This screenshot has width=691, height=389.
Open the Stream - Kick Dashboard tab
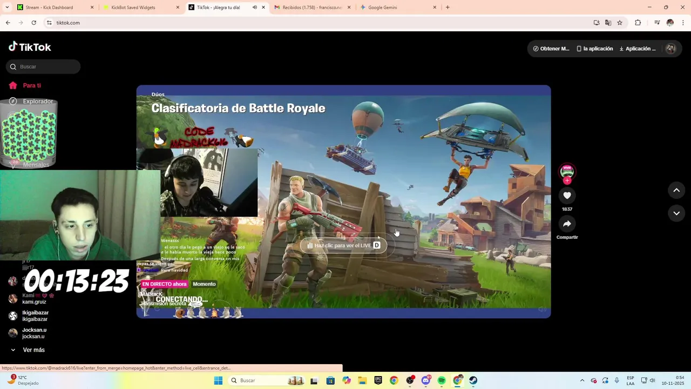[49, 8]
